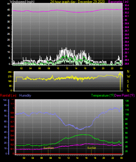Click the 0.5 rainfall scale value
This screenshot has height=162, width=136.
tap(12, 131)
